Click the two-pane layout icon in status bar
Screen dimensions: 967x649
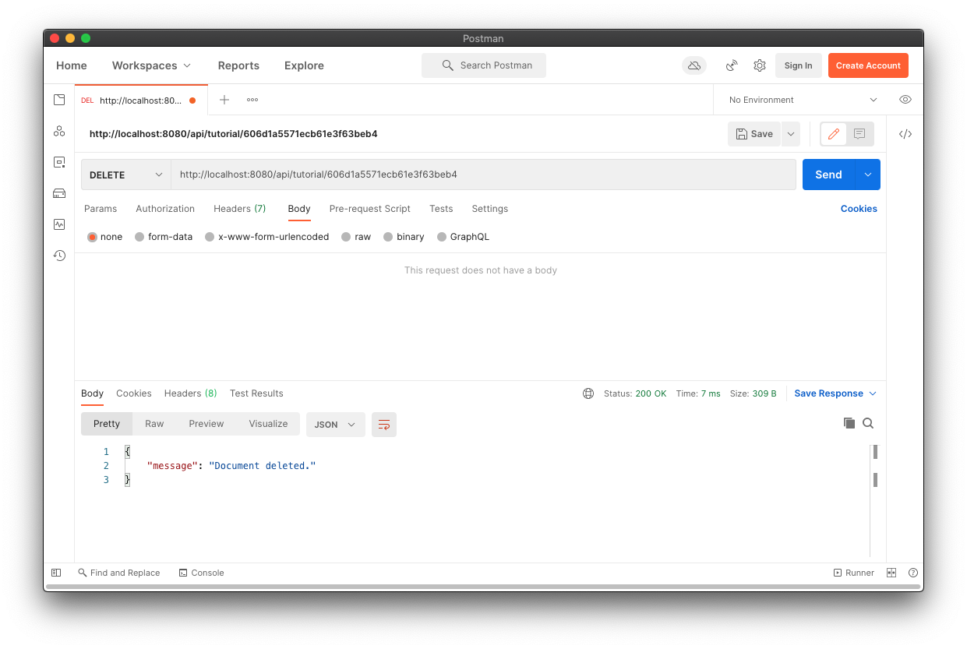point(891,573)
